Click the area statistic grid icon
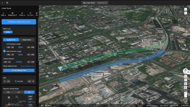190x107 pixels. coord(13,13)
